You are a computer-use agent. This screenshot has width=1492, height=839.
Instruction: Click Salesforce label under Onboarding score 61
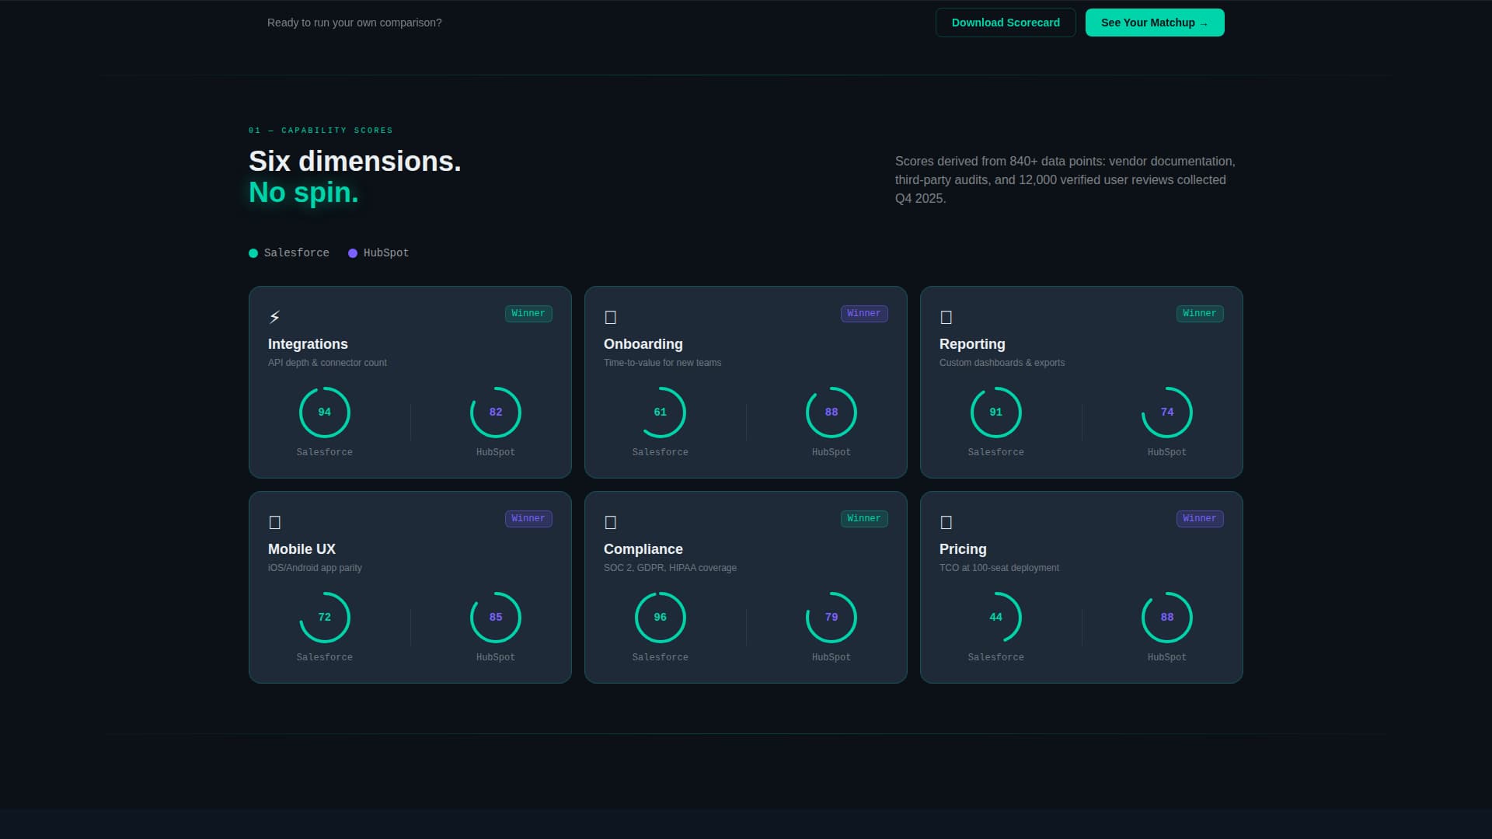tap(661, 452)
